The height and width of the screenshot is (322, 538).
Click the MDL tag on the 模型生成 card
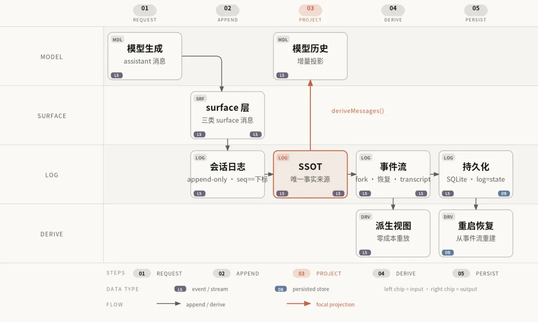pos(118,39)
